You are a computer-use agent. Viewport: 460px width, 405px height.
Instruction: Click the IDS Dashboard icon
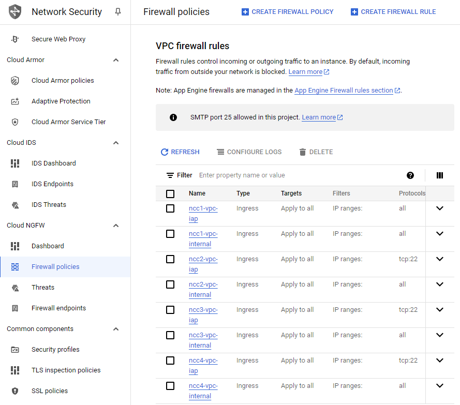pos(15,163)
